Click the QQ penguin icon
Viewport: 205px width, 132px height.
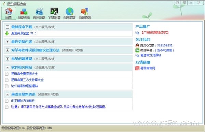137,45
